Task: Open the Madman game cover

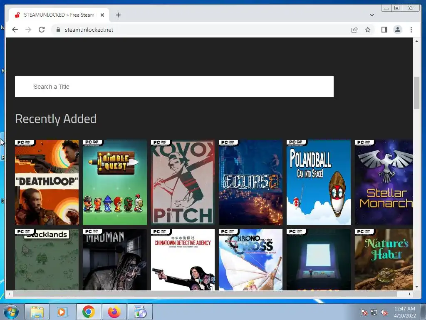Action: pyautogui.click(x=115, y=260)
